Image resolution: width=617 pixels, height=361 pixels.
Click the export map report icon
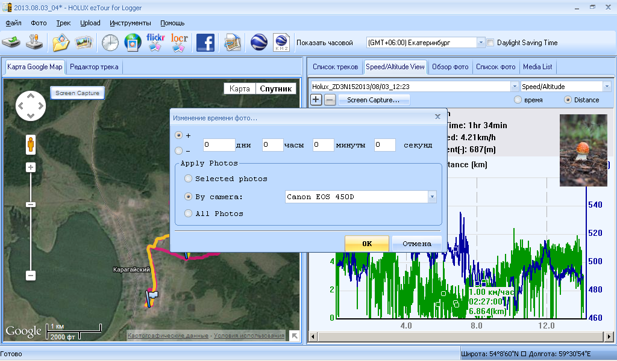pos(233,43)
